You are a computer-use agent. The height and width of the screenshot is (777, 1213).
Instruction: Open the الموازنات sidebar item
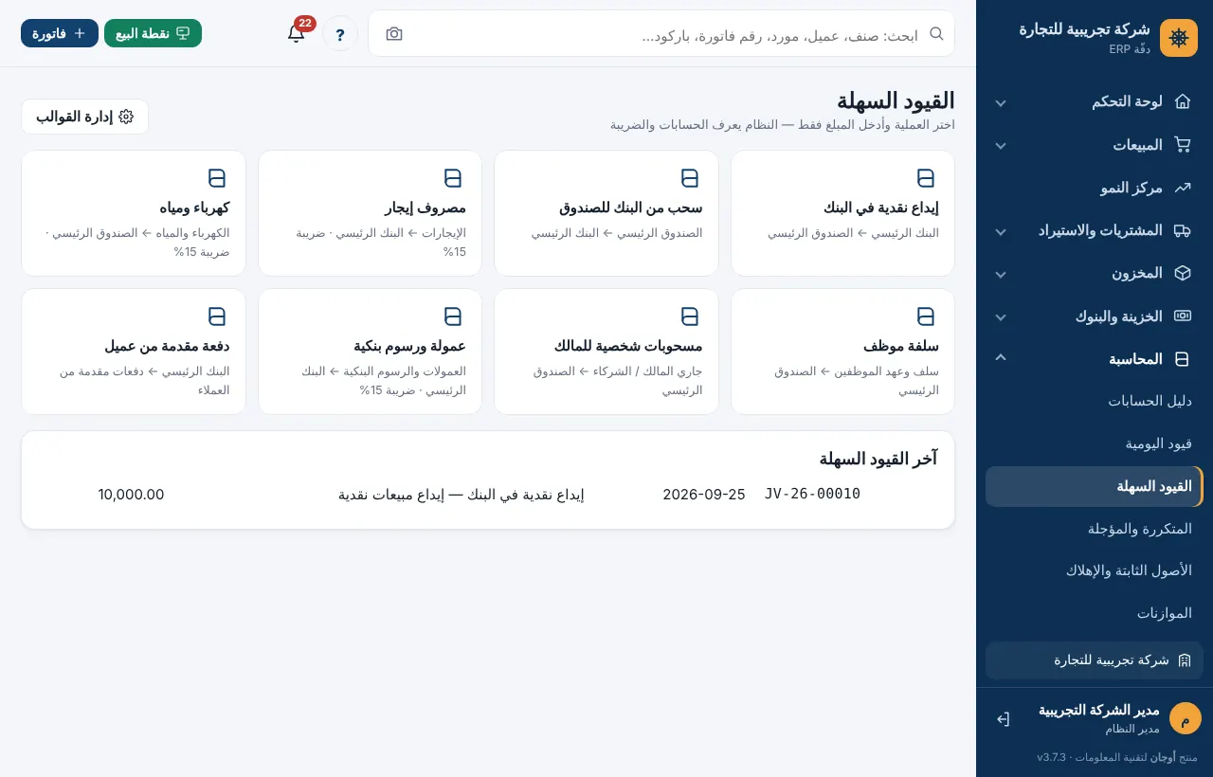tap(1095, 613)
